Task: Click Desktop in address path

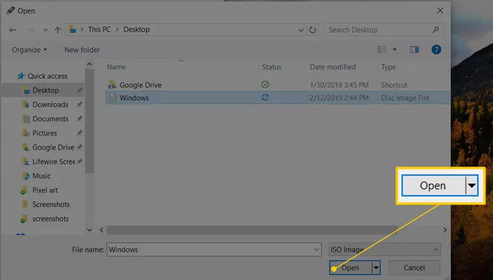Action: point(136,30)
